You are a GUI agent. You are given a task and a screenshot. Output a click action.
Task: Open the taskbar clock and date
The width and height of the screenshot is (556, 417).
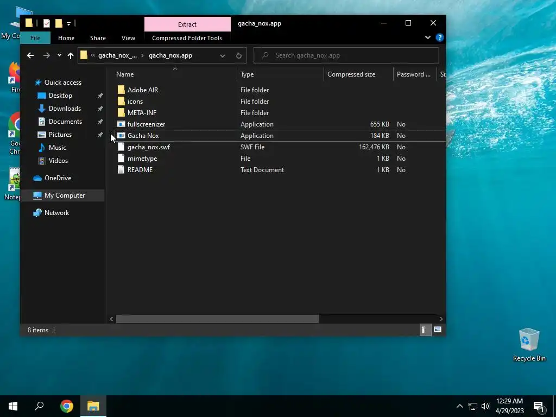tap(509, 406)
